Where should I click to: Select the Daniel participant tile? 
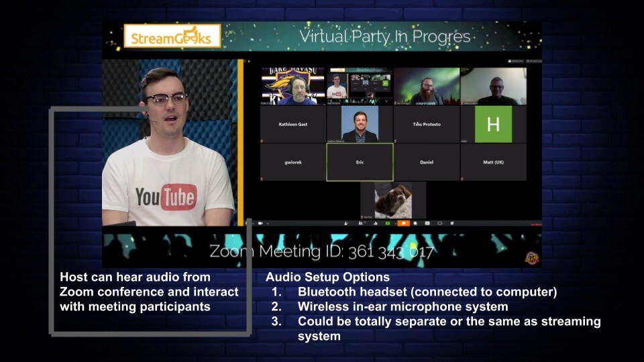click(427, 162)
